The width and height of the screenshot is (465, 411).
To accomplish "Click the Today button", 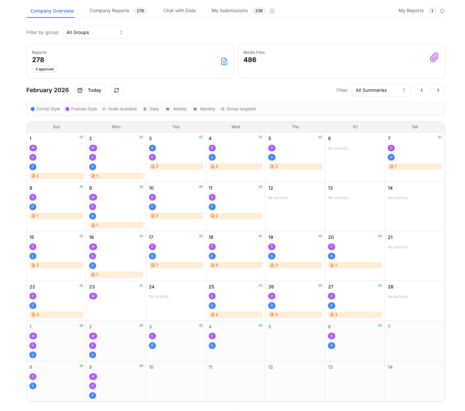I will [89, 90].
